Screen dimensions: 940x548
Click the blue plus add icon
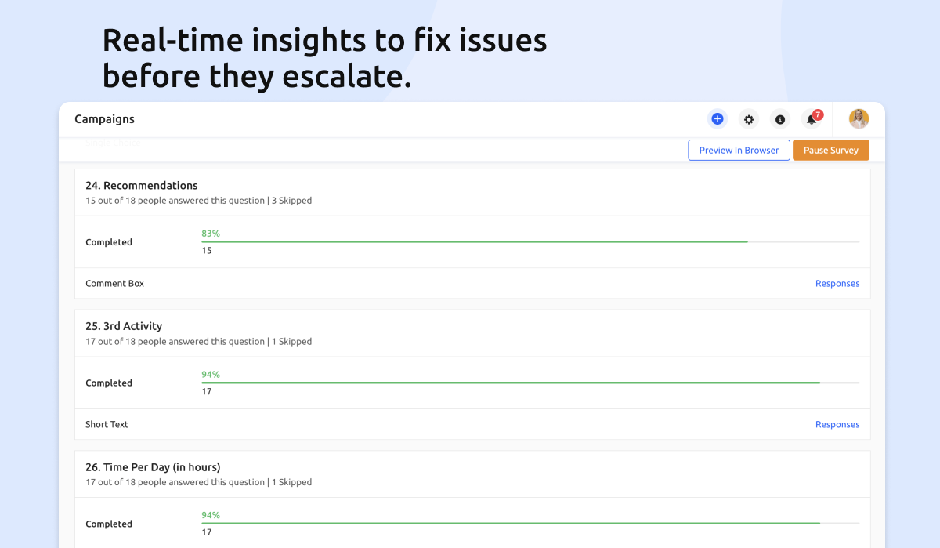coord(717,119)
